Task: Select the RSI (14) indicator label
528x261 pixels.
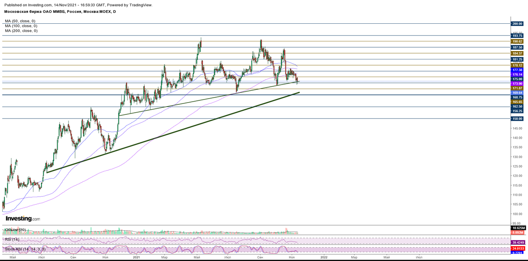Action: pos(12,239)
